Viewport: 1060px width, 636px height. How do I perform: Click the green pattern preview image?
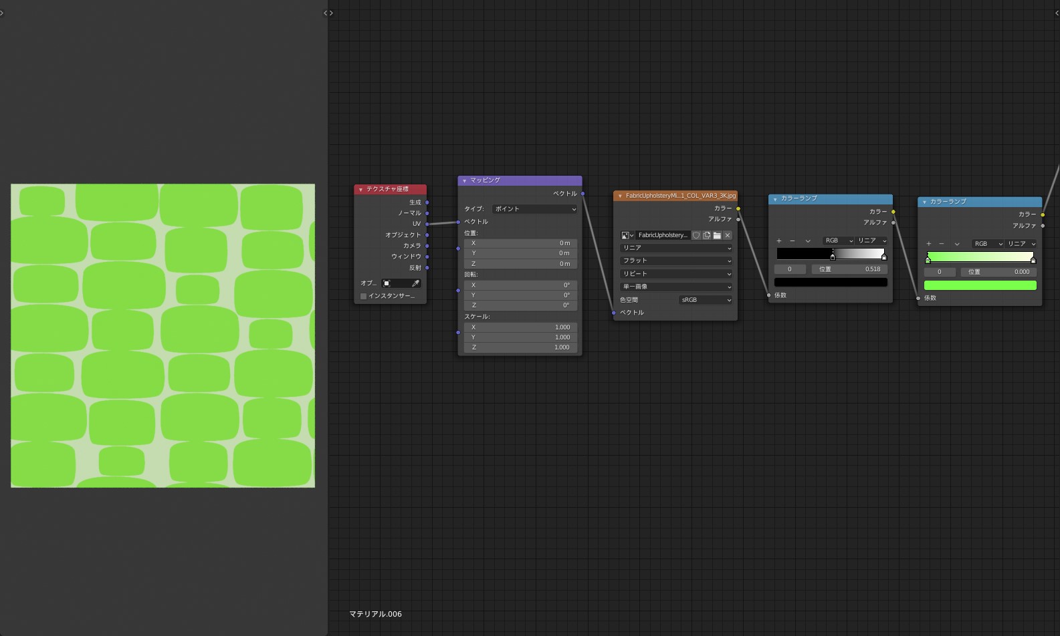pyautogui.click(x=163, y=335)
